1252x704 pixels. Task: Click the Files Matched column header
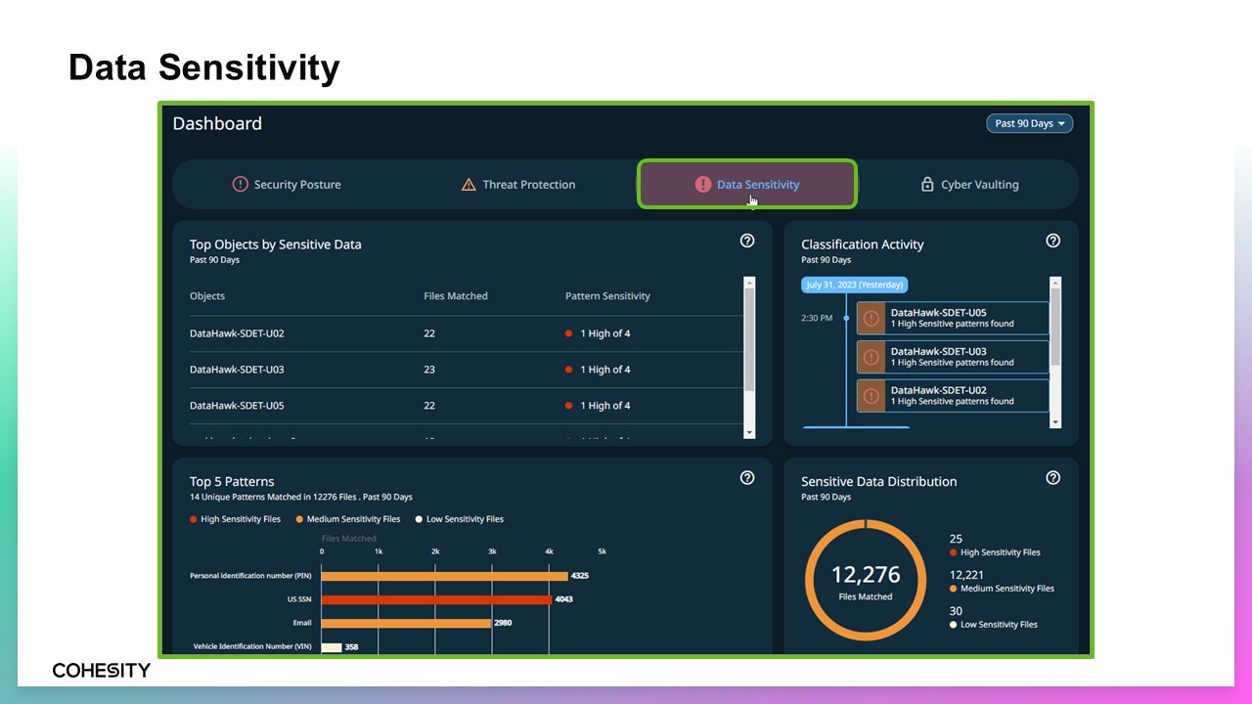pyautogui.click(x=456, y=296)
